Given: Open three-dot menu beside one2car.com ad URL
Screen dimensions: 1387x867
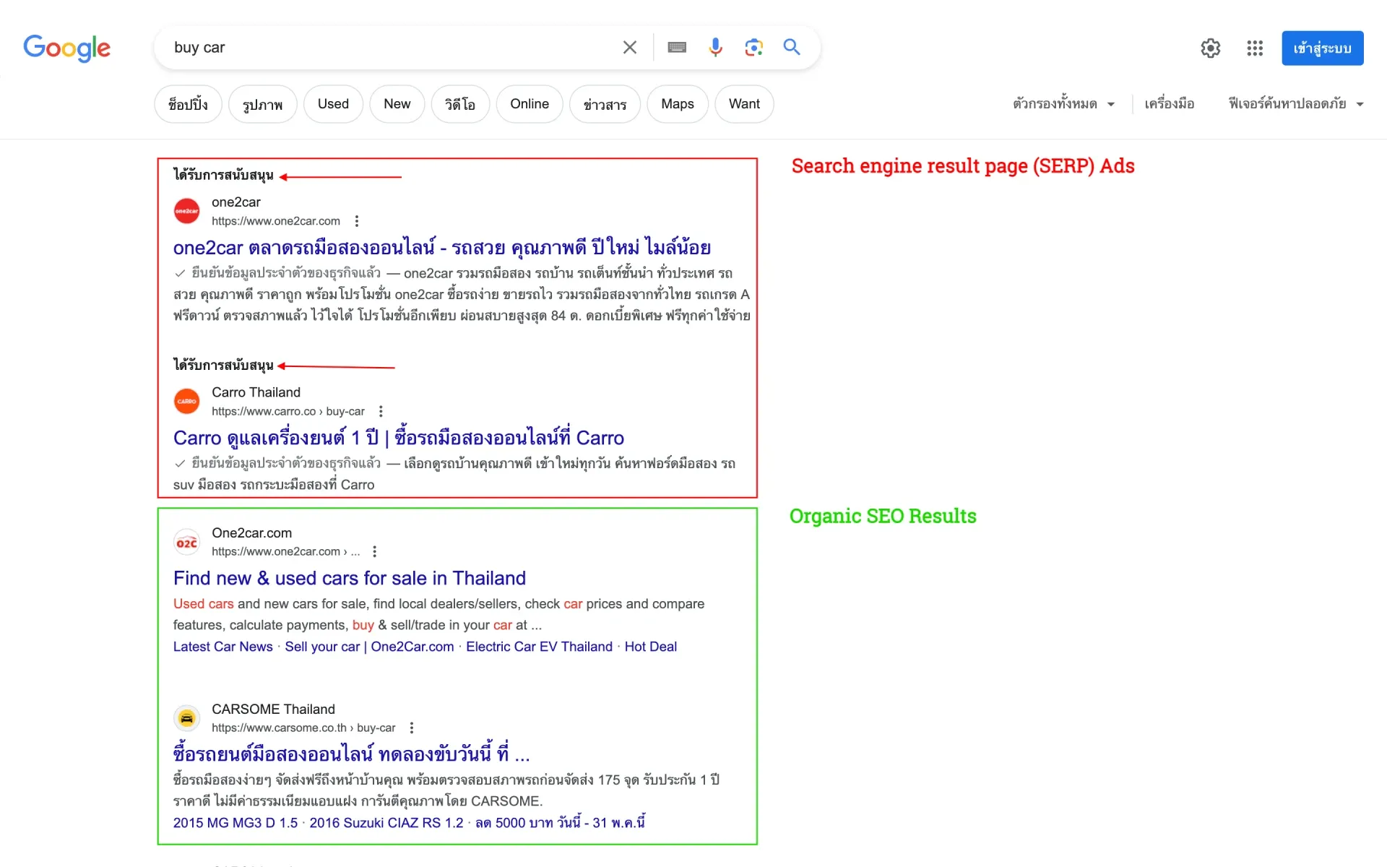Looking at the screenshot, I should click(357, 221).
